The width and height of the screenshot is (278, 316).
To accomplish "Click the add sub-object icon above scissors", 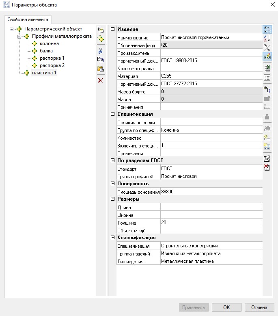I will [x=100, y=39].
